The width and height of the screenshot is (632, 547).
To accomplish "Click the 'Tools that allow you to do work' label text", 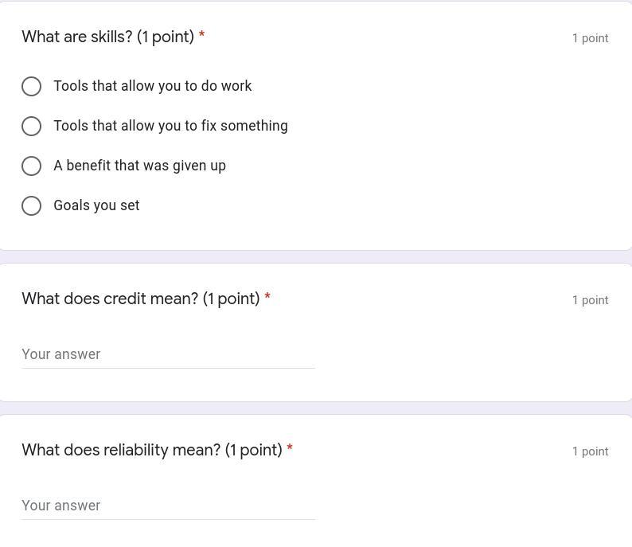I will coord(153,86).
